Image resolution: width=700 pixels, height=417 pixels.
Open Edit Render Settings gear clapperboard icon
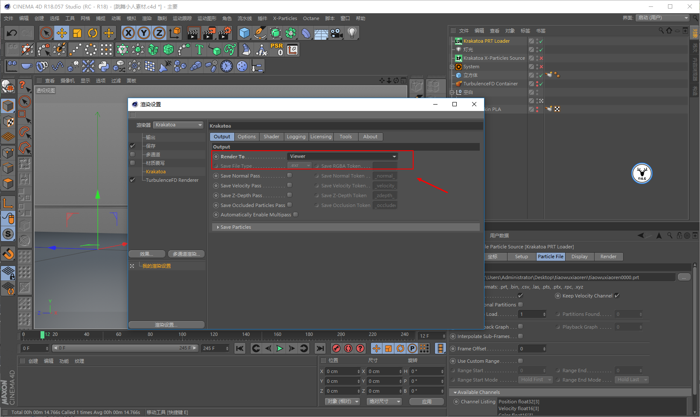coord(225,33)
